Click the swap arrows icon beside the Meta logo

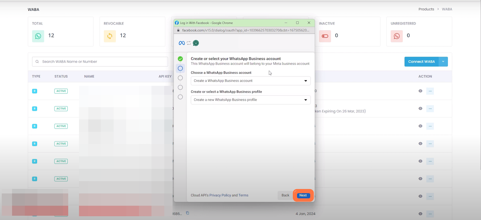189,43
